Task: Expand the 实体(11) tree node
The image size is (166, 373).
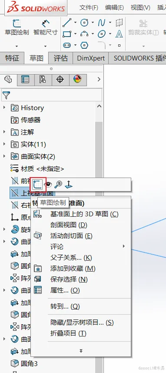Action: click(4, 144)
